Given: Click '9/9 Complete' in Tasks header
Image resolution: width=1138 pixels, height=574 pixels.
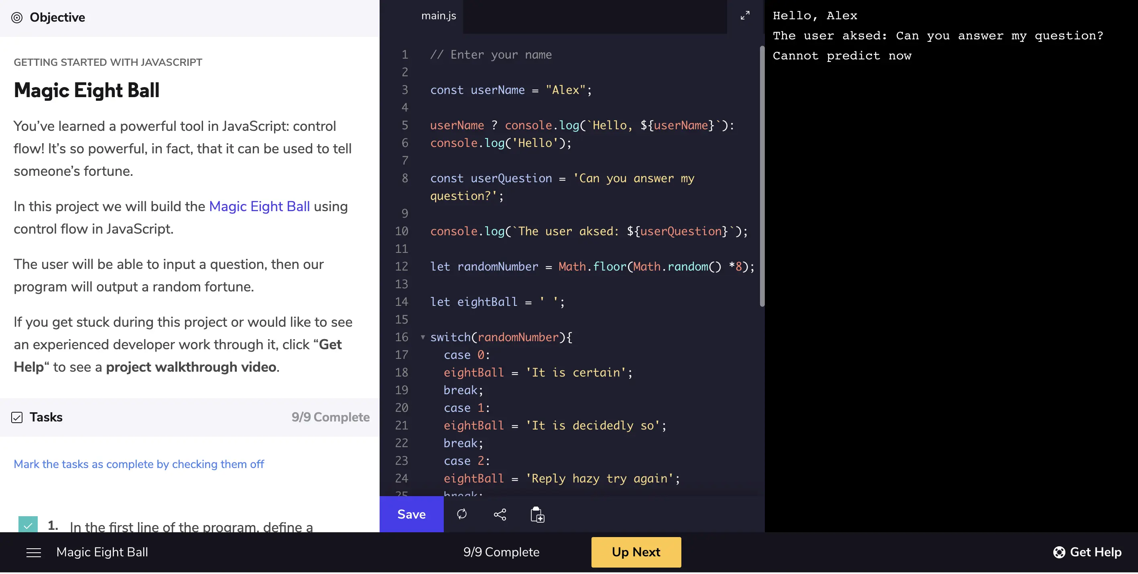Looking at the screenshot, I should coord(330,417).
